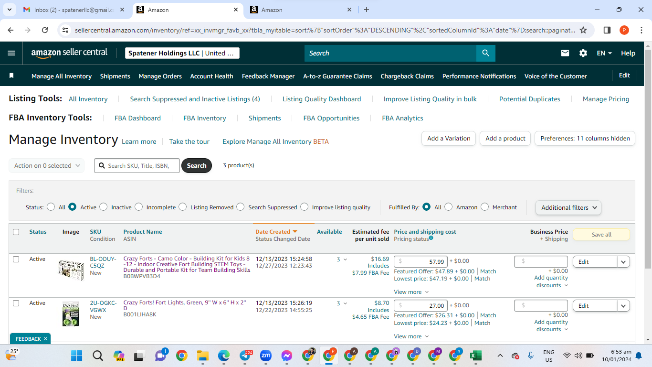Image resolution: width=652 pixels, height=367 pixels.
Task: Open Microsoft Edge from the taskbar
Action: [224, 356]
